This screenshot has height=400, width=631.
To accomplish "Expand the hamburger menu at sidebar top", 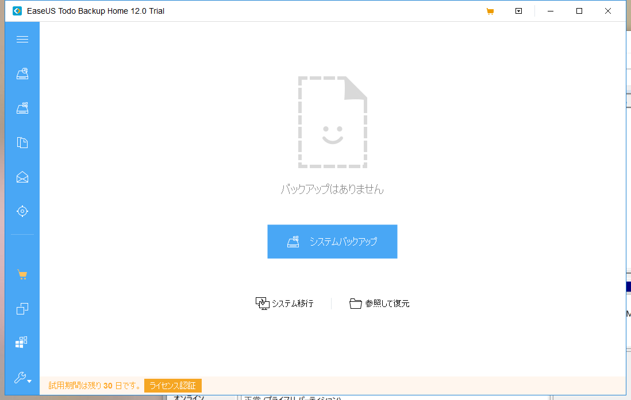I will (22, 39).
